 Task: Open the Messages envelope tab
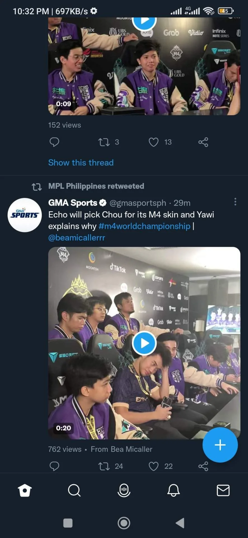coord(223,490)
